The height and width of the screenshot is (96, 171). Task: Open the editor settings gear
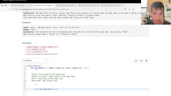(x=146, y=61)
